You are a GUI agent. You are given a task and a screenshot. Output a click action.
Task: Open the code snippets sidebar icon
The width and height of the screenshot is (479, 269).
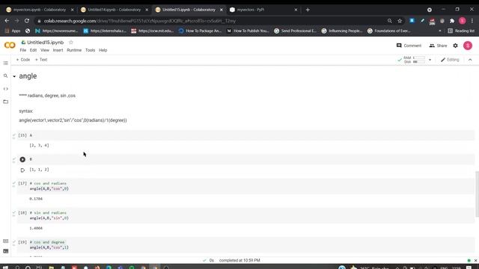coord(5,89)
